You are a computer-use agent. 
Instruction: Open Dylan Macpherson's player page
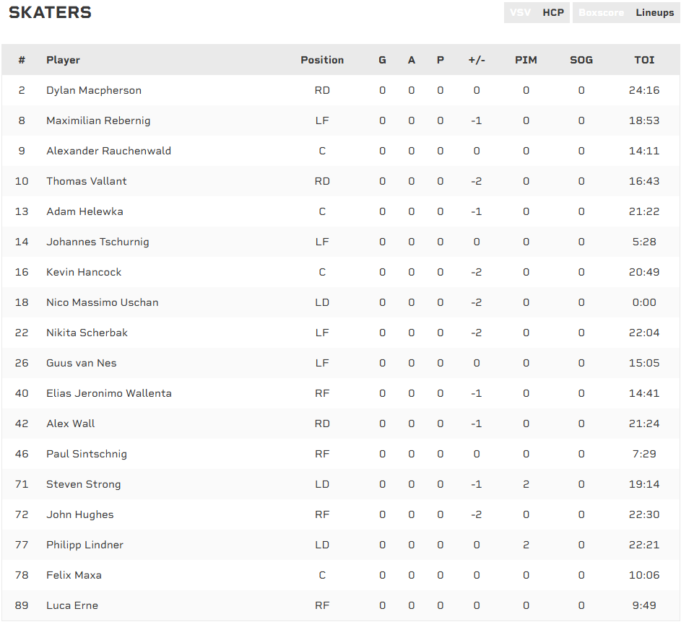coord(94,90)
